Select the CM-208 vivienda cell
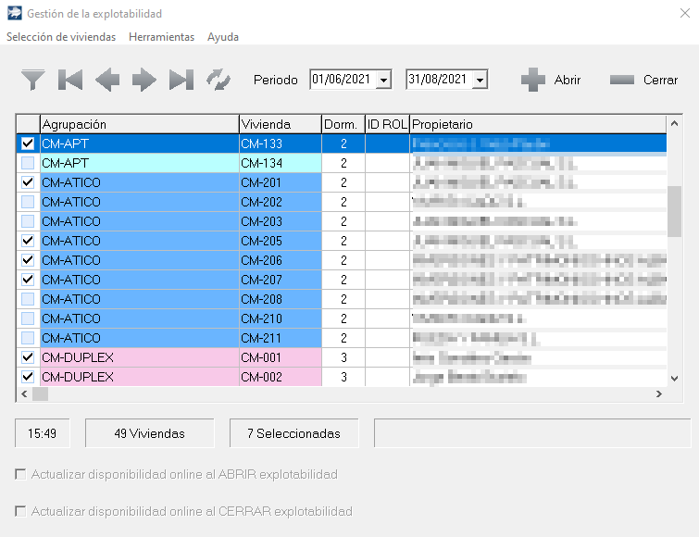The width and height of the screenshot is (699, 537). pos(281,299)
